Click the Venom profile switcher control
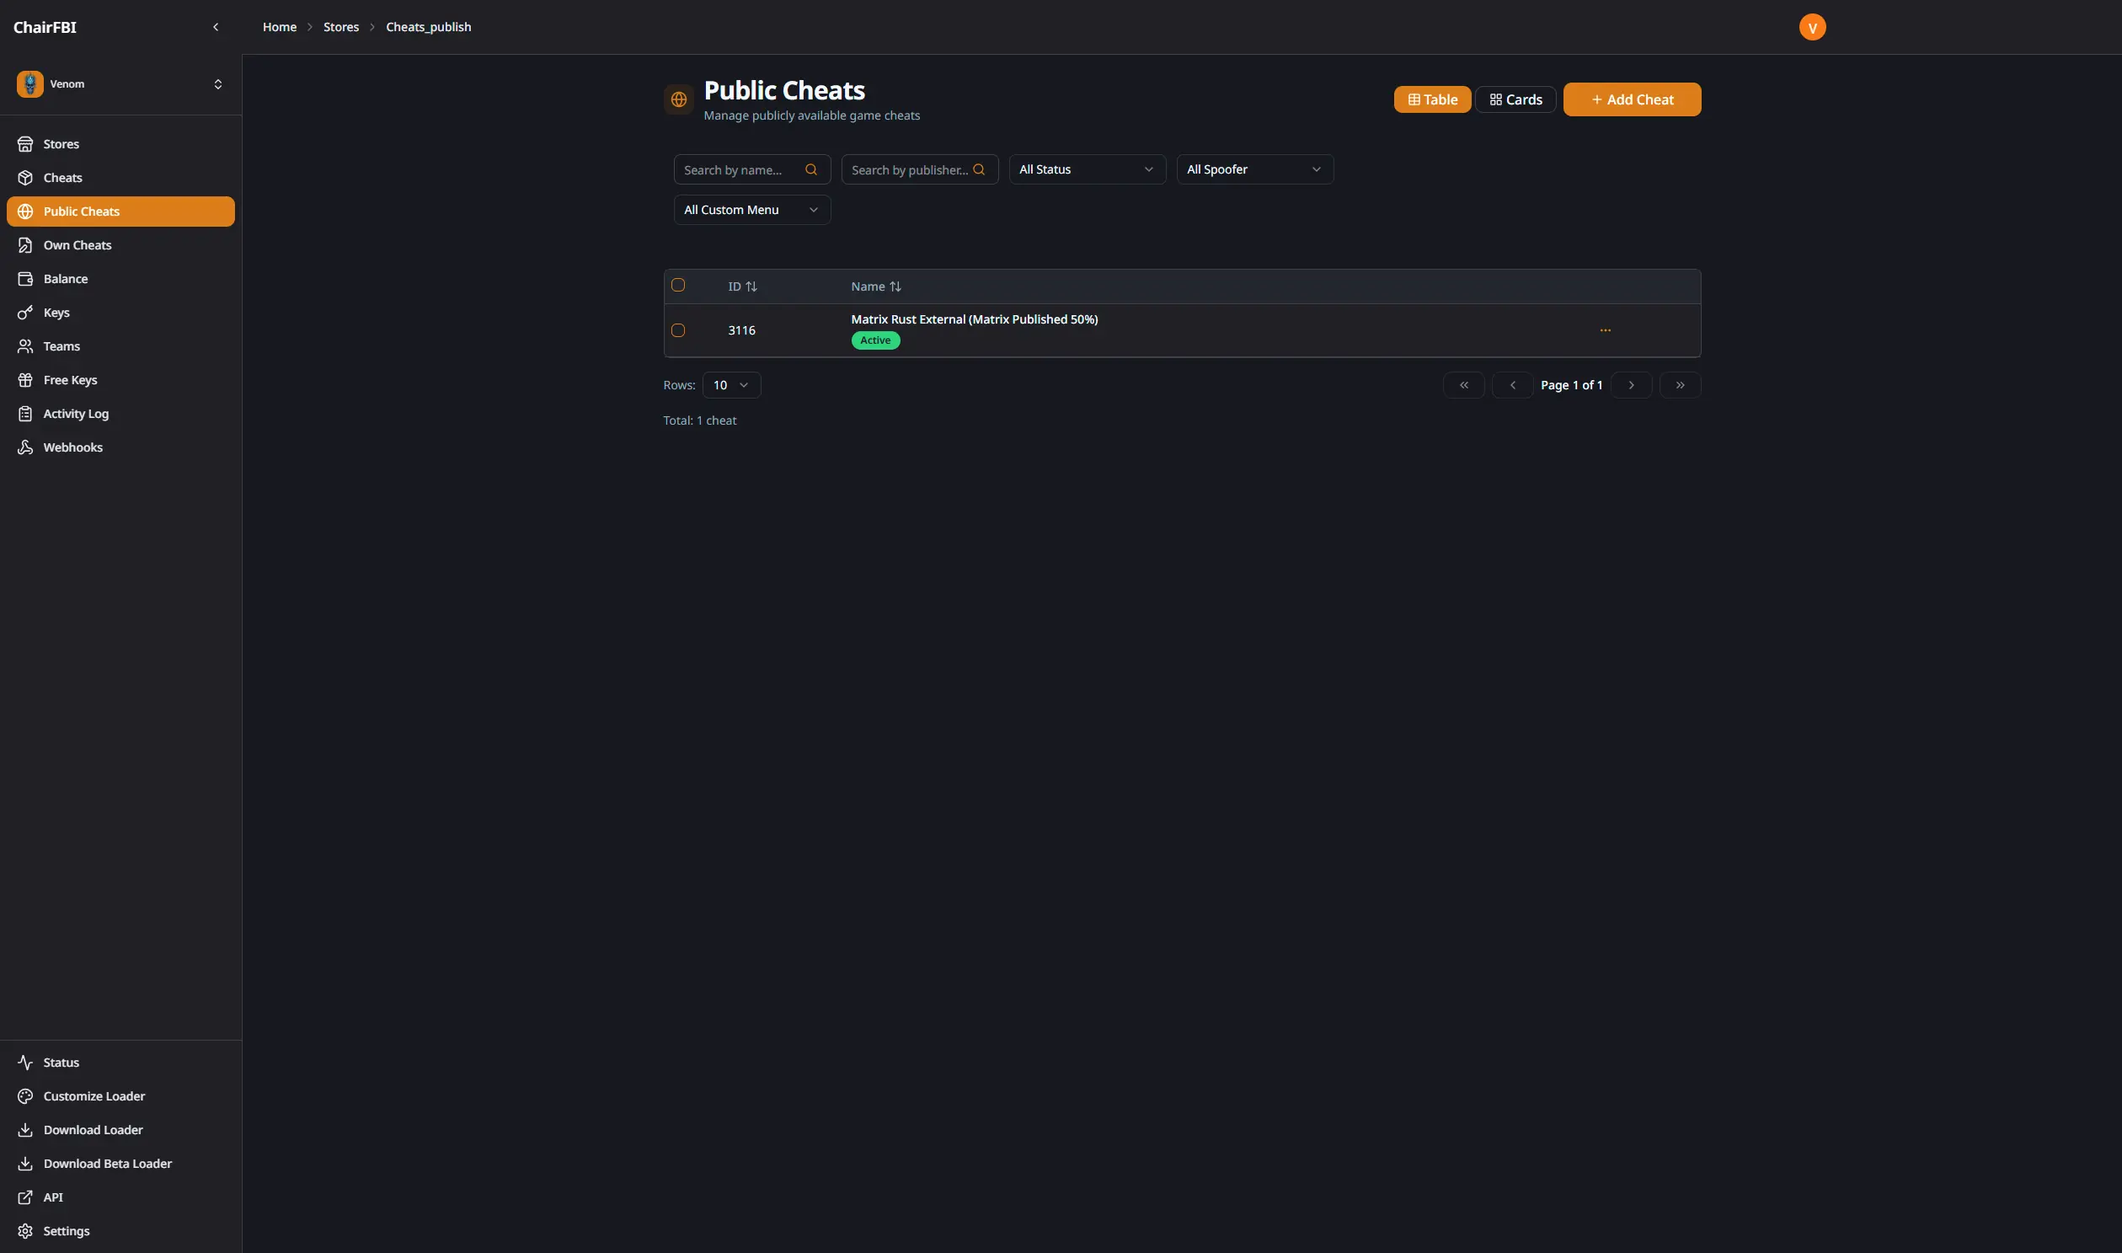 [x=218, y=83]
